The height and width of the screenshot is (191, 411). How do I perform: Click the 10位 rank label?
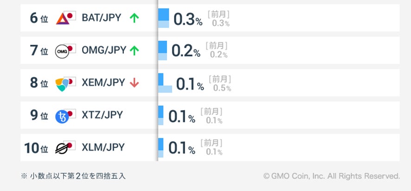(36, 148)
